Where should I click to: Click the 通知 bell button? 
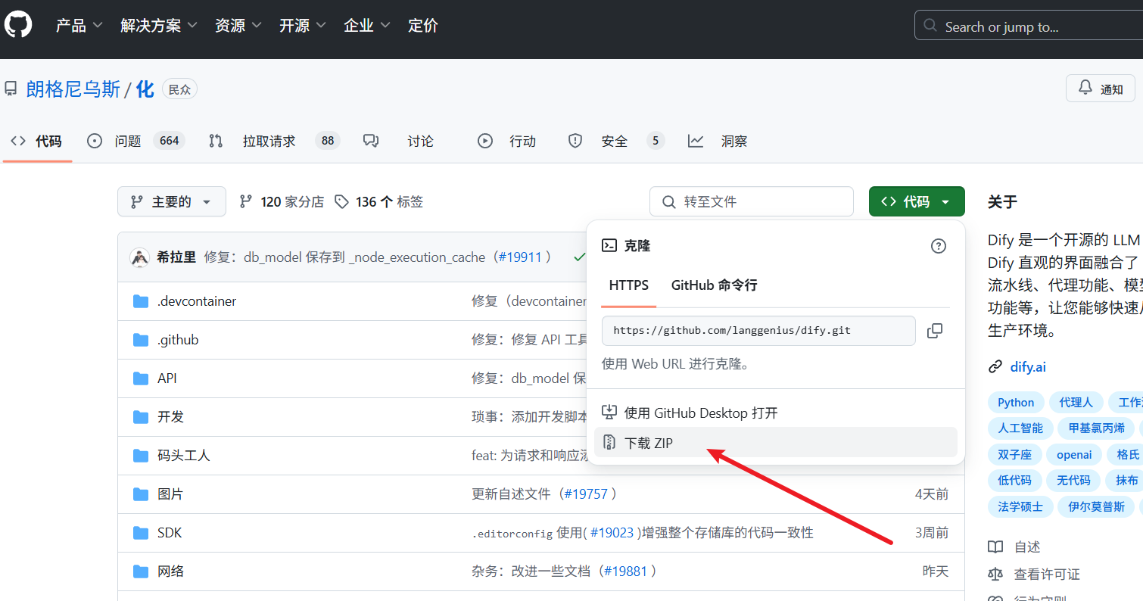(x=1100, y=89)
